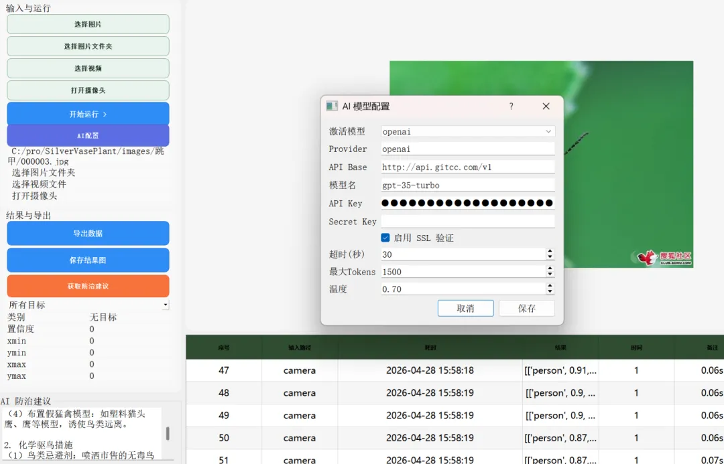
Task: Close the AI 模型配置 dialog
Action: pos(546,106)
